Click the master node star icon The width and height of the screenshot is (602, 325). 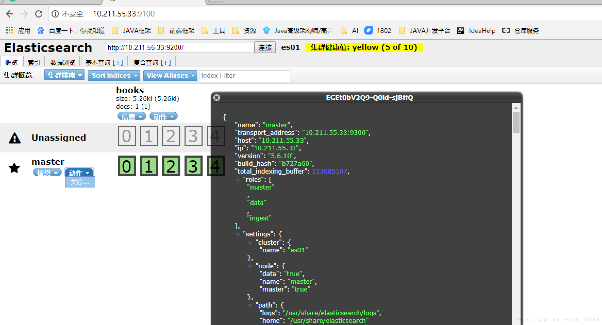(x=14, y=168)
